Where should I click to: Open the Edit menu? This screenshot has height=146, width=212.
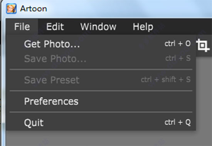click(x=55, y=27)
